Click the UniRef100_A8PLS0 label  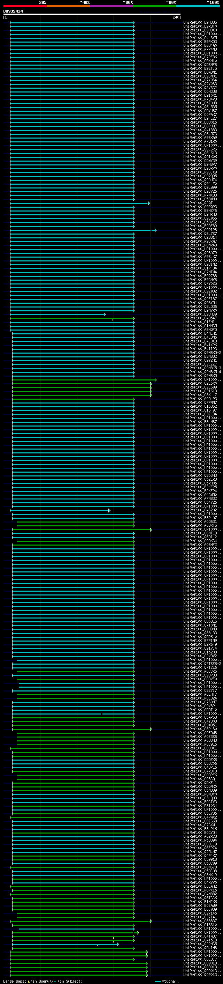click(200, 729)
